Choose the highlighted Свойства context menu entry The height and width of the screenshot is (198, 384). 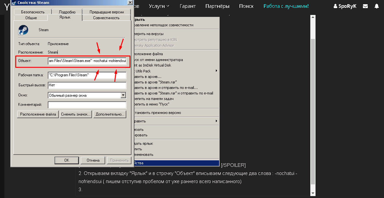[176, 163]
